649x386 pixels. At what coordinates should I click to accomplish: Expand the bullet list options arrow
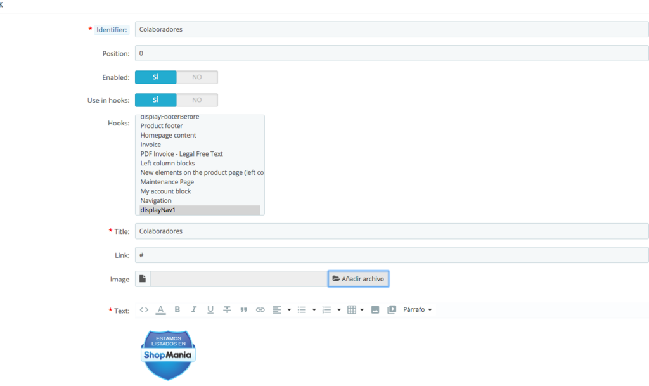pyautogui.click(x=314, y=310)
